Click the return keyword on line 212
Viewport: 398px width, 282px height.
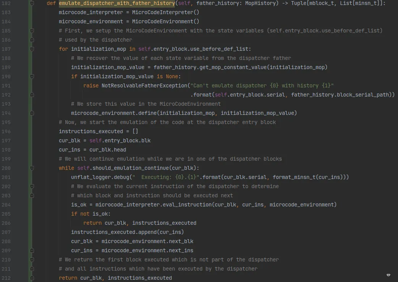[68, 278]
